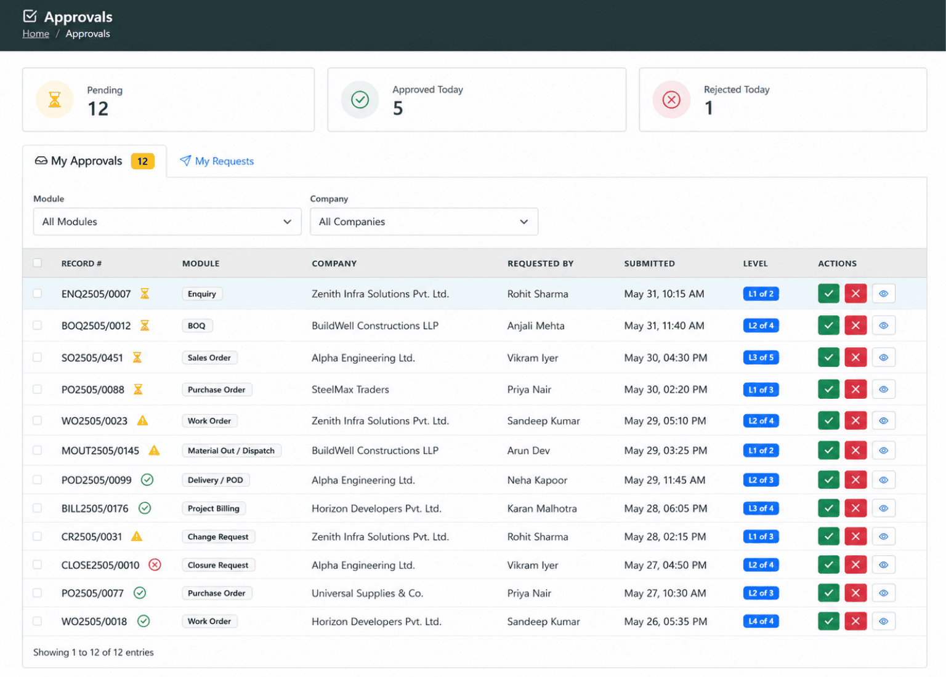
Task: Check the box for PO2505/0088 row
Action: pos(38,390)
